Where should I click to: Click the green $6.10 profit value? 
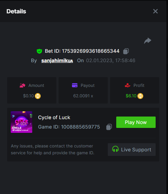click(x=131, y=96)
